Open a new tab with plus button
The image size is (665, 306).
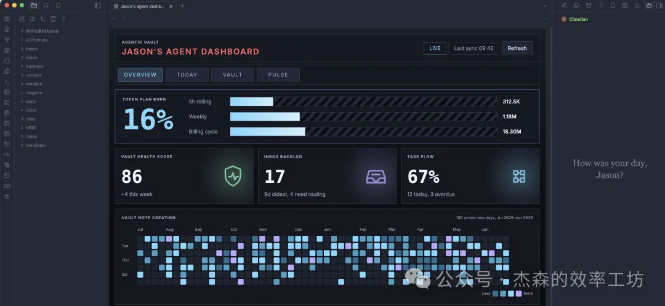[182, 6]
